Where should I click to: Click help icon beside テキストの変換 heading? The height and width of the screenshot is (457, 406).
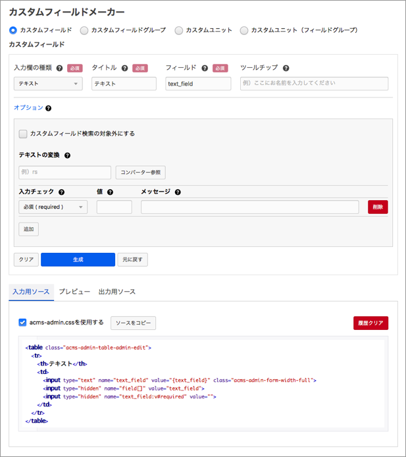click(x=67, y=155)
